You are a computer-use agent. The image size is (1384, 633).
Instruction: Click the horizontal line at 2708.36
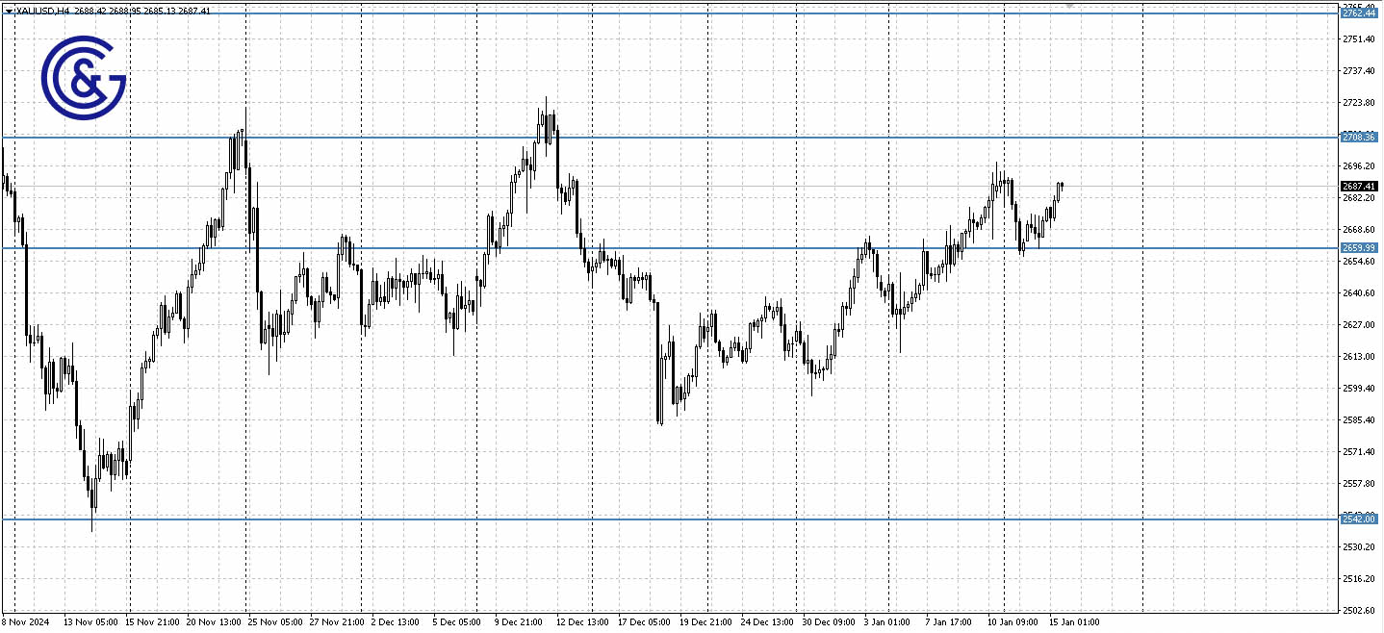click(674, 137)
